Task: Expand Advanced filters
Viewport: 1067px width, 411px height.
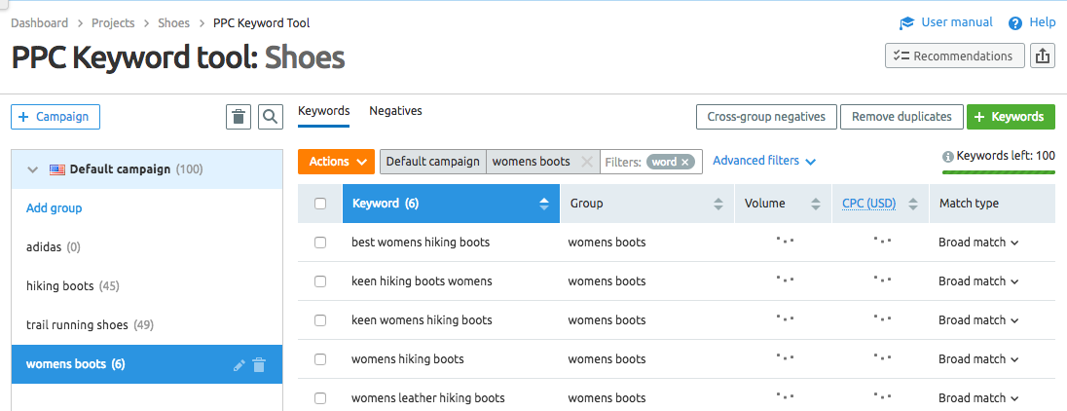Action: pos(763,161)
